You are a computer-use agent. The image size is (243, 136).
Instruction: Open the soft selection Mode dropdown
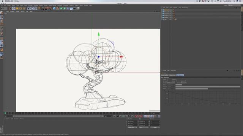tap(183, 83)
